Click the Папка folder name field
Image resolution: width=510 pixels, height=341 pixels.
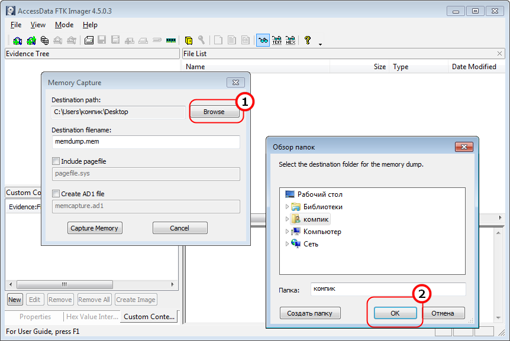388,289
